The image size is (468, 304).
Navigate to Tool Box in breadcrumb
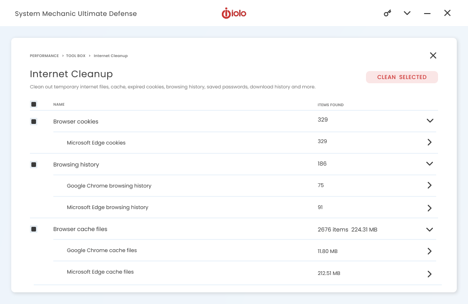(x=75, y=56)
